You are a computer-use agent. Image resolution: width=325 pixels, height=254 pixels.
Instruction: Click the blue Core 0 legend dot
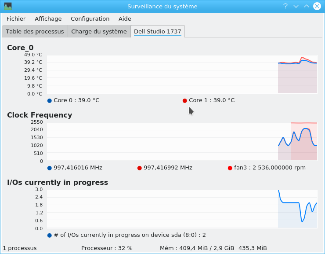click(49, 101)
